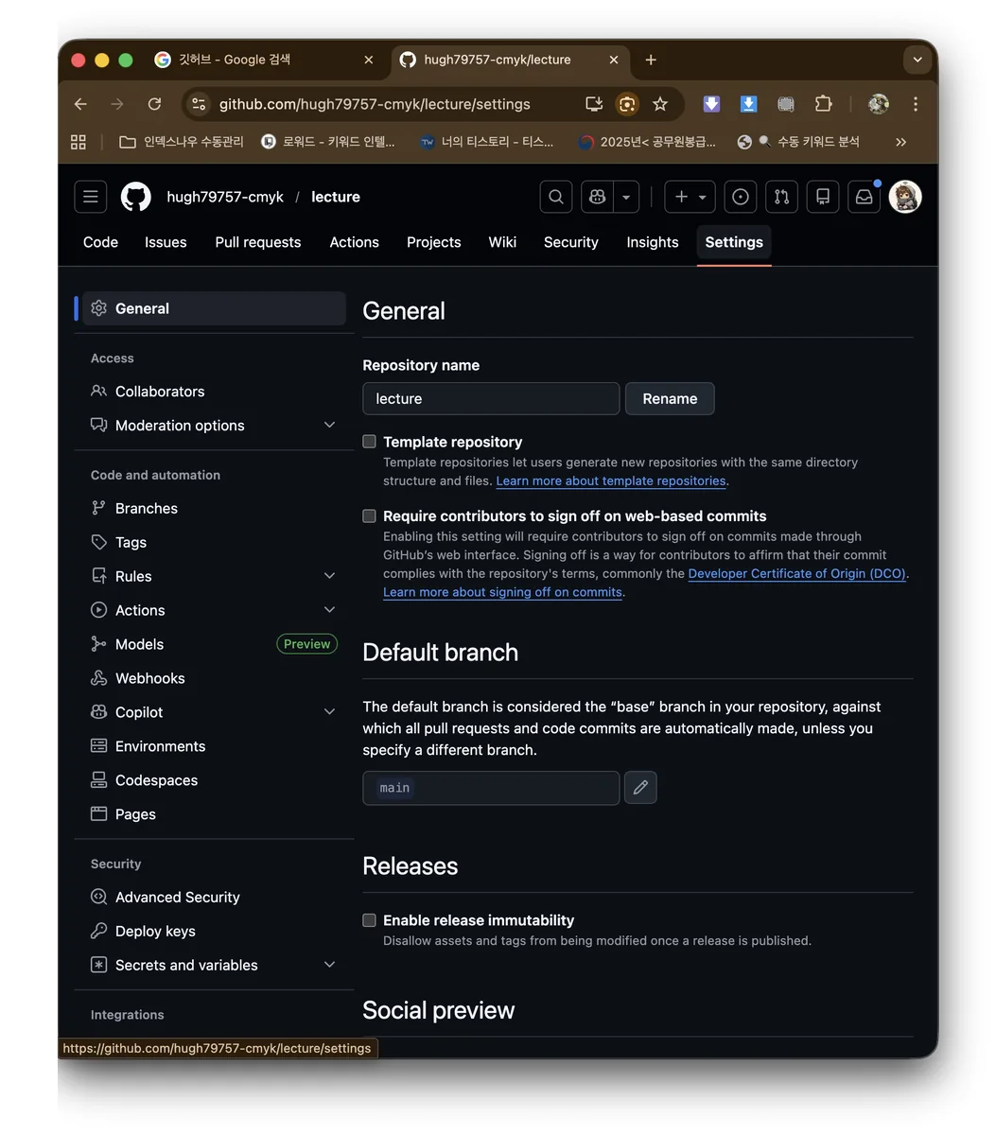
Task: Go back to the previous page
Action: click(80, 104)
